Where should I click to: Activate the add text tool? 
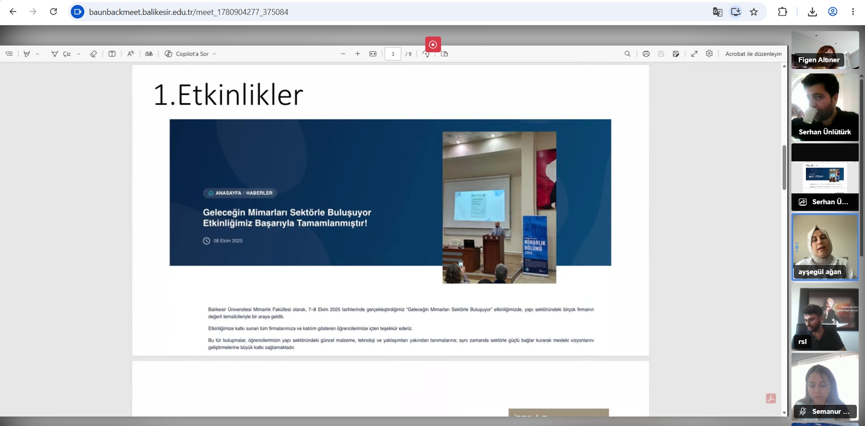(x=112, y=54)
